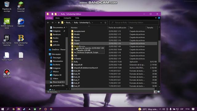The height and width of the screenshot is (111, 197).
Task: Click the file list vertical scrollbar
Action: click(159, 51)
